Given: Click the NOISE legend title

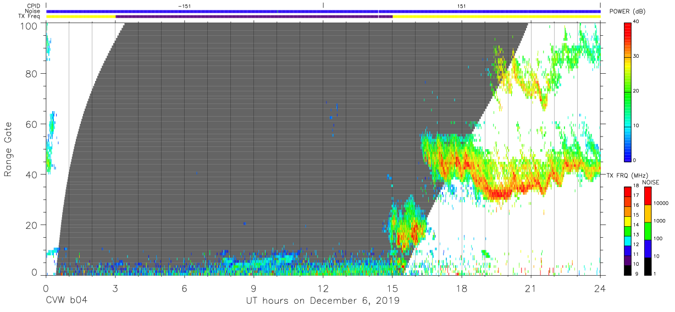Looking at the screenshot, I should click(x=651, y=182).
